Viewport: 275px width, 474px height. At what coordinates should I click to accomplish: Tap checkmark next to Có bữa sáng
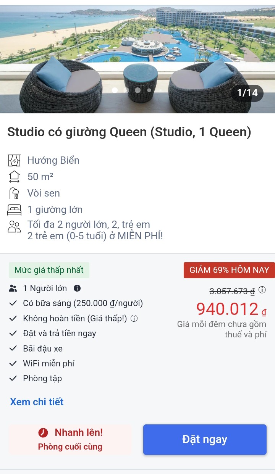coord(13,303)
